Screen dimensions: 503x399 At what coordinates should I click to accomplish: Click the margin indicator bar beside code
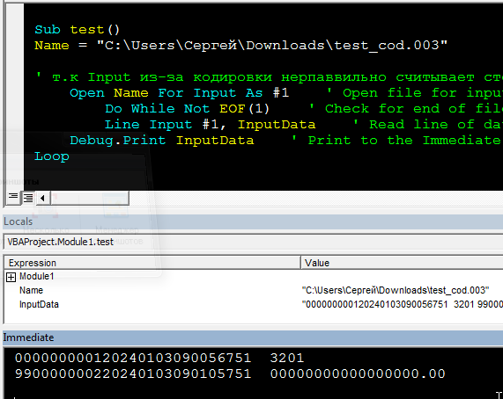tap(15, 96)
